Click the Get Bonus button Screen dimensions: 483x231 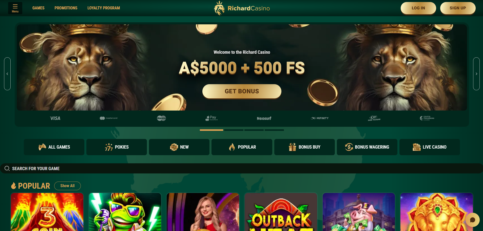pos(242,91)
